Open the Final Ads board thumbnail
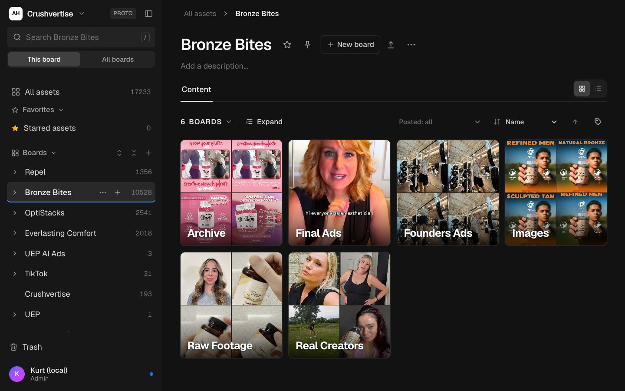 click(x=339, y=193)
